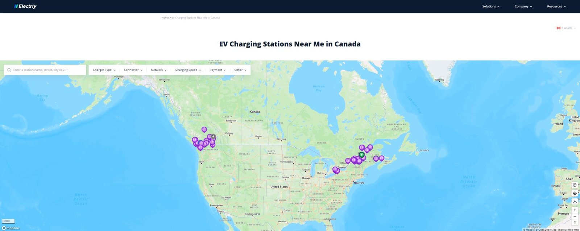Click the northernmost L2 pin in British Columbia
The width and height of the screenshot is (580, 231).
tap(204, 129)
